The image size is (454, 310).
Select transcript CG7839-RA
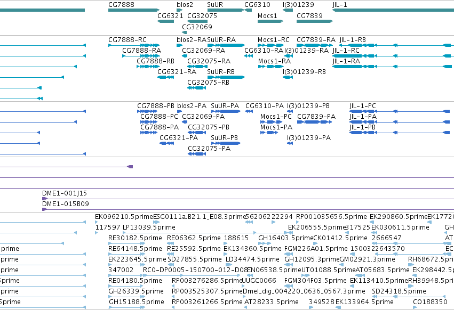316,40
